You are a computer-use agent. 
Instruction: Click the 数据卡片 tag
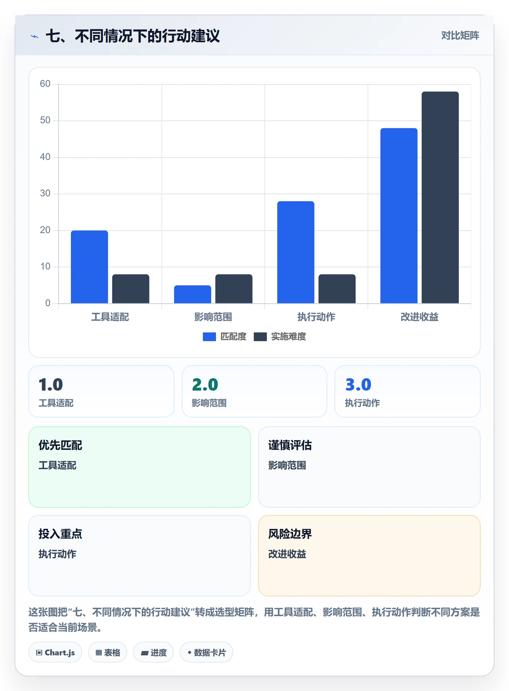(207, 652)
